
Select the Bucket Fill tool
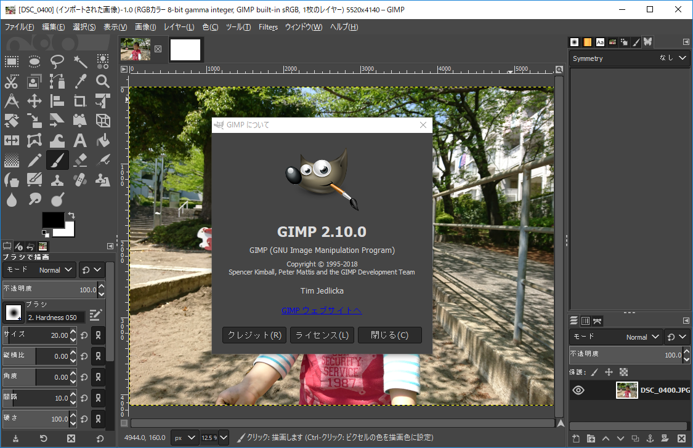(102, 141)
